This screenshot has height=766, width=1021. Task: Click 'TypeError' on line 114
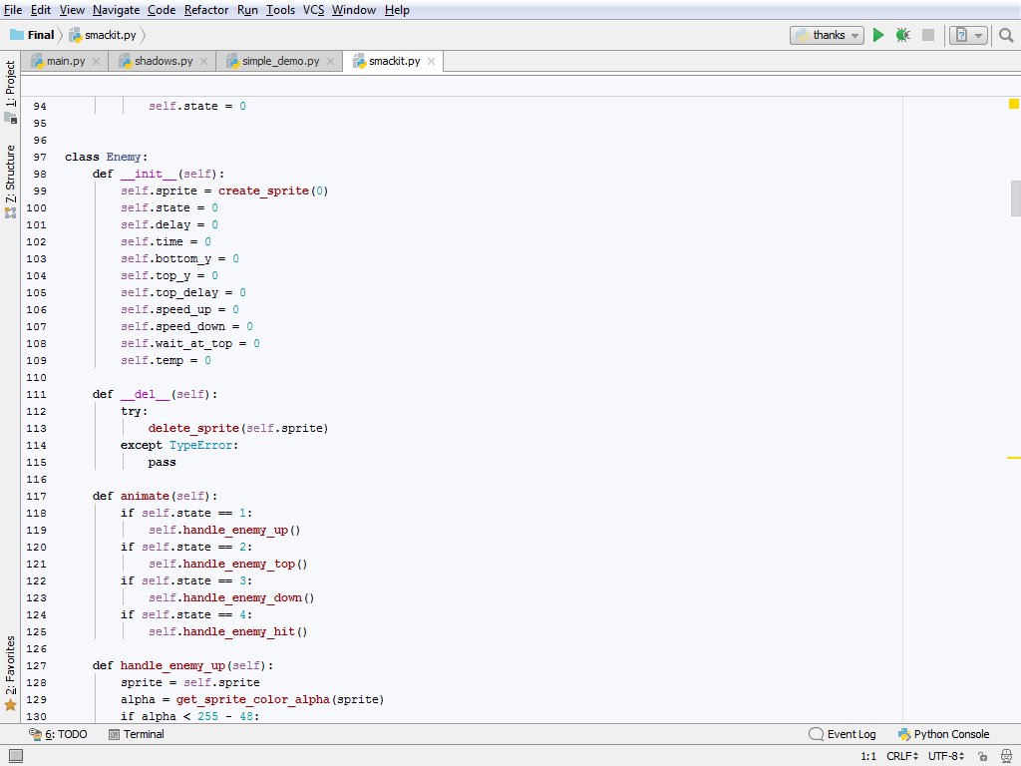200,446
